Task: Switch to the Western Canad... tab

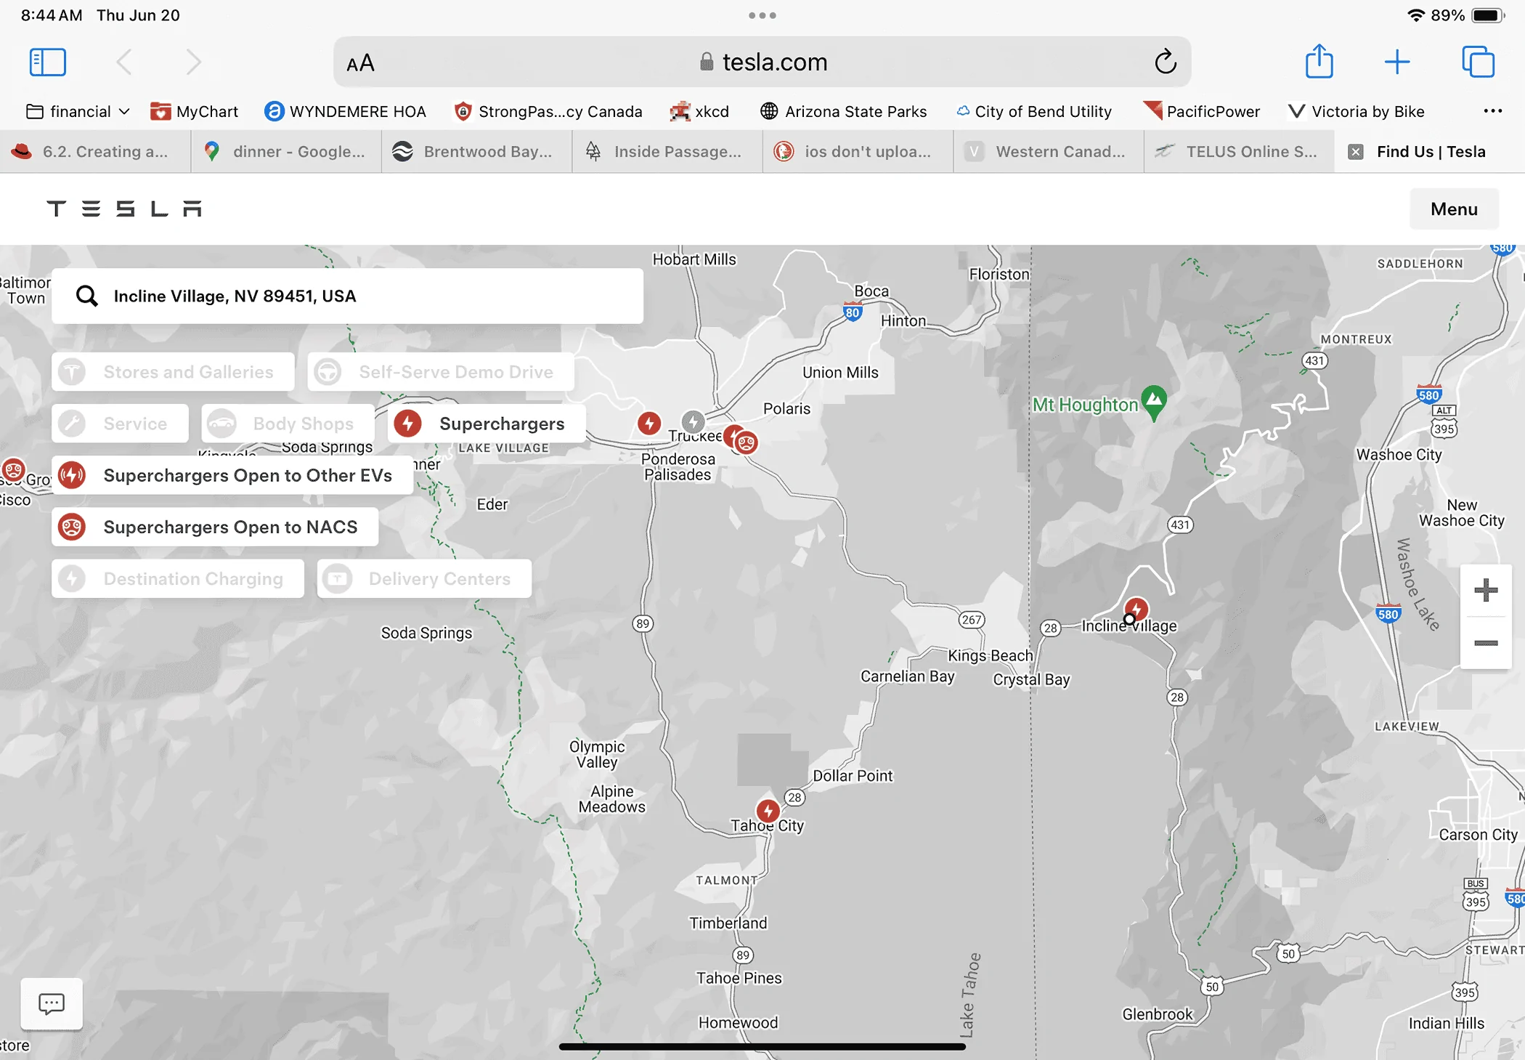Action: click(x=1049, y=152)
